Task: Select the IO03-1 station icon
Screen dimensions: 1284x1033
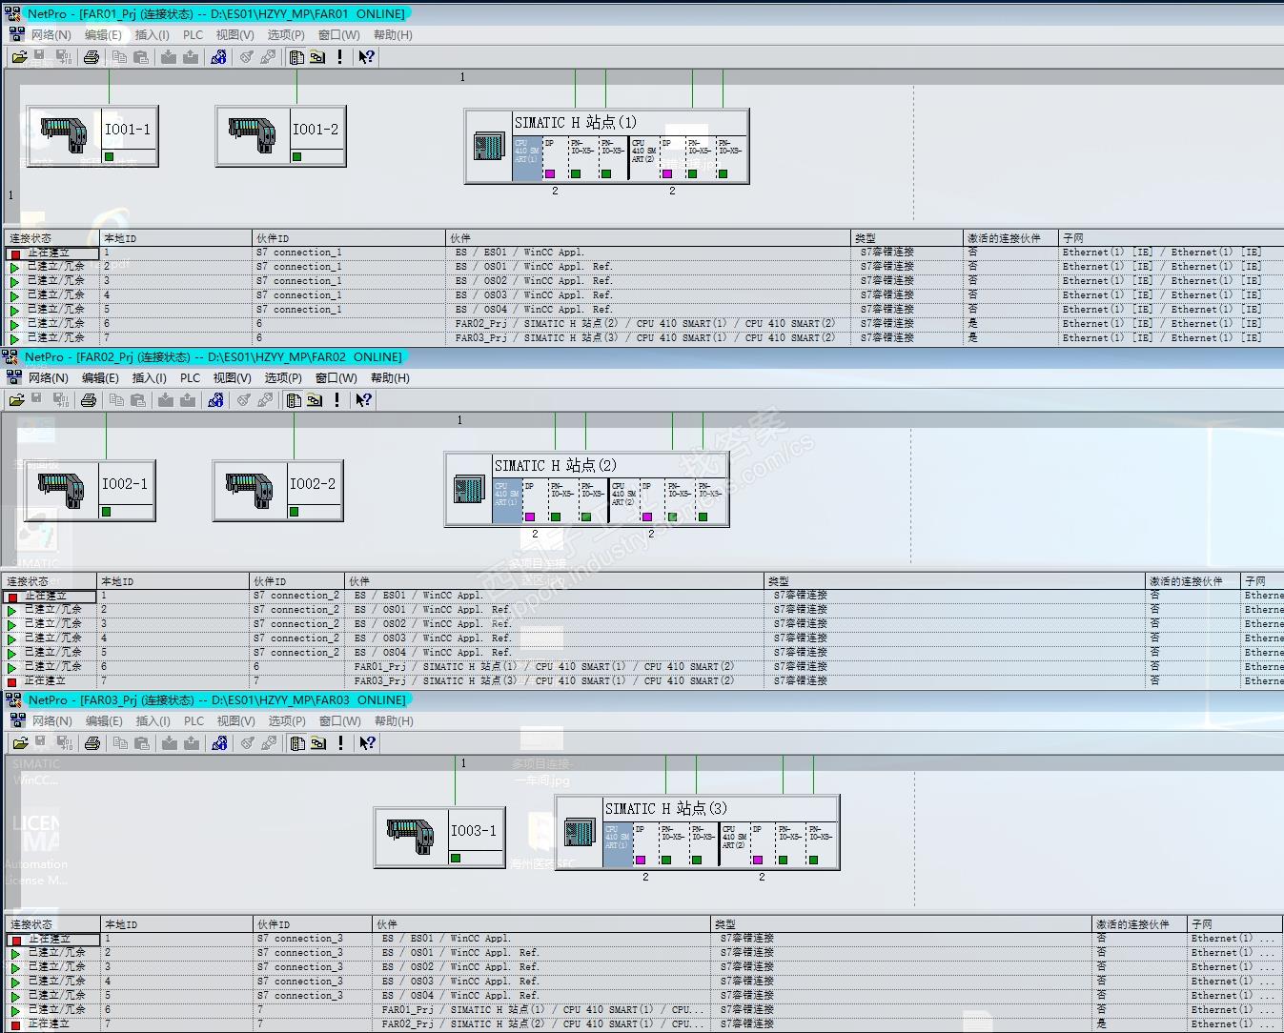Action: pos(411,837)
